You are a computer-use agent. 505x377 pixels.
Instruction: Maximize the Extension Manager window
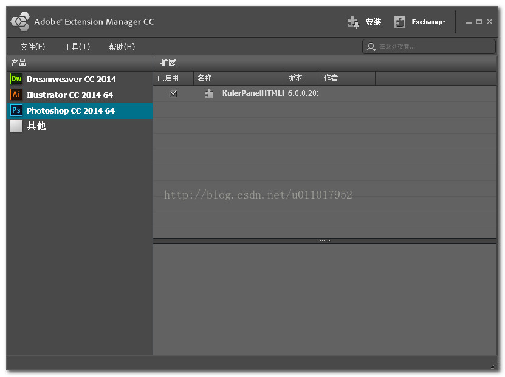(479, 22)
